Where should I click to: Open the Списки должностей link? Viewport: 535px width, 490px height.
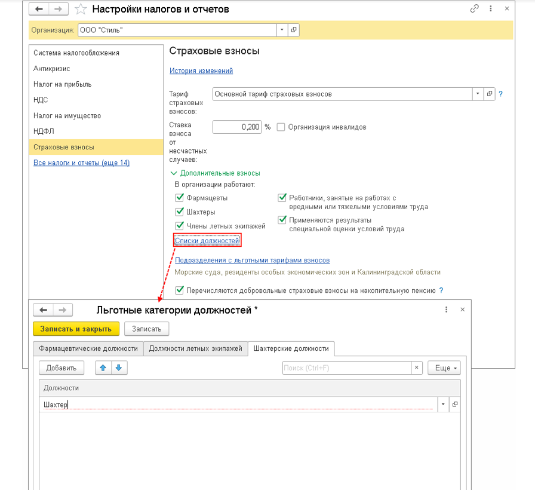tap(207, 240)
